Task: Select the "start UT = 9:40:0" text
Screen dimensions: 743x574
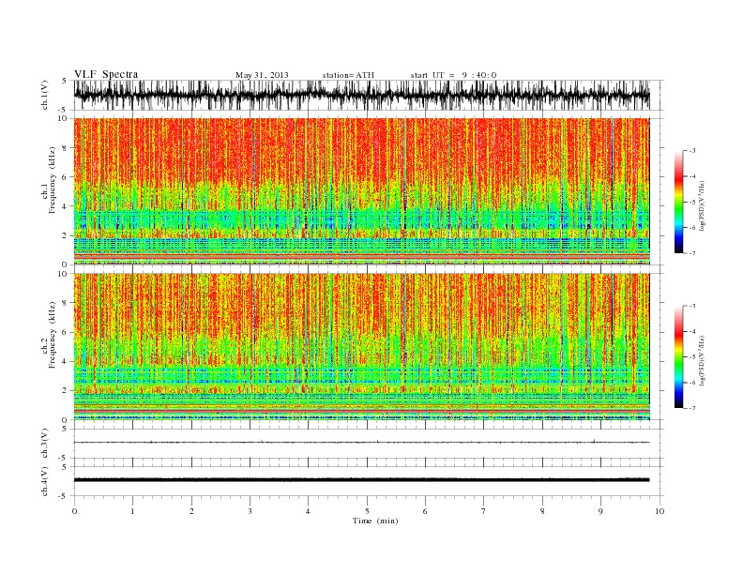Action: pyautogui.click(x=453, y=75)
